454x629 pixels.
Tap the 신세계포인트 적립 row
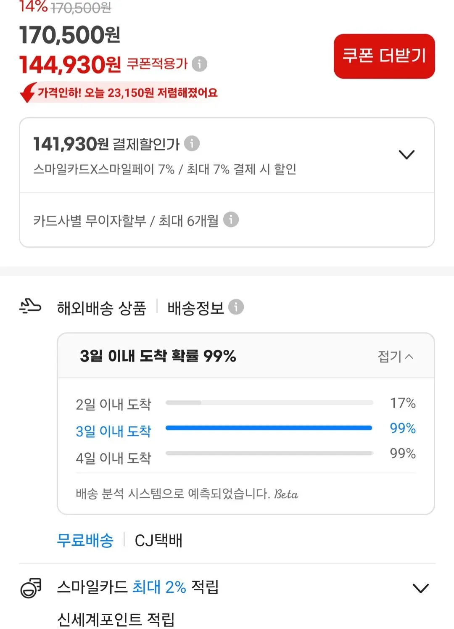click(x=116, y=619)
